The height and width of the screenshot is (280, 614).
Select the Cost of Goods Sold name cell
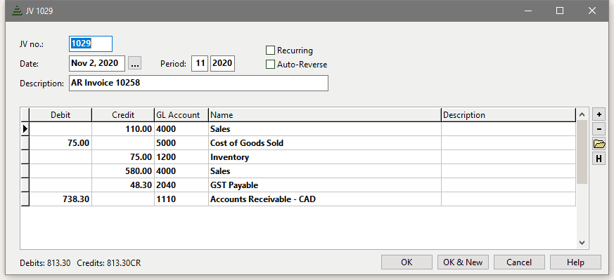coord(325,143)
